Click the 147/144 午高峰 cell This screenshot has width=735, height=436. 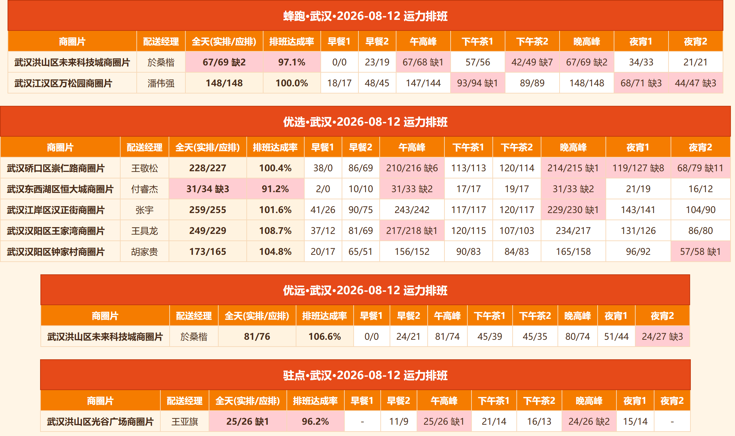423,83
